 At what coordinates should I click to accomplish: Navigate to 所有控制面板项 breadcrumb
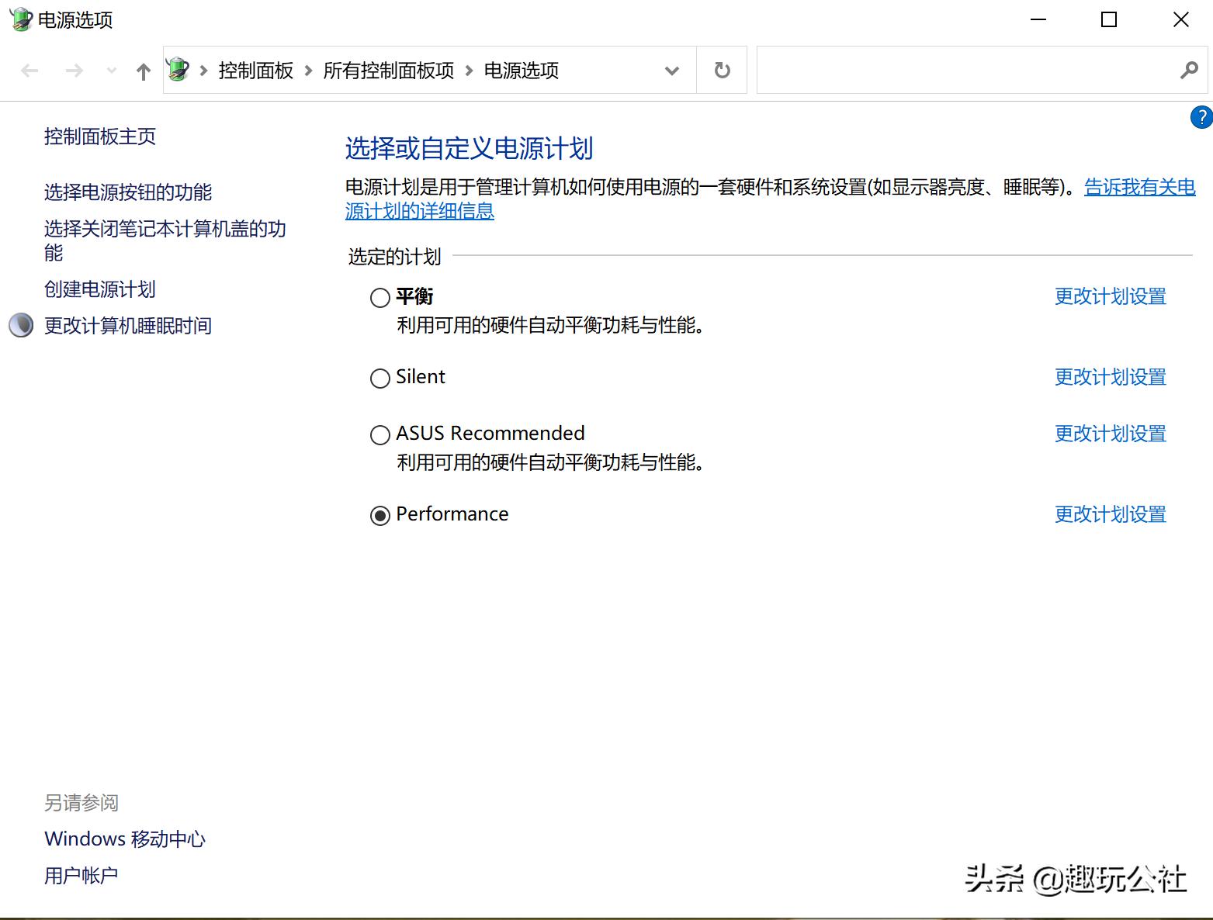tap(388, 71)
